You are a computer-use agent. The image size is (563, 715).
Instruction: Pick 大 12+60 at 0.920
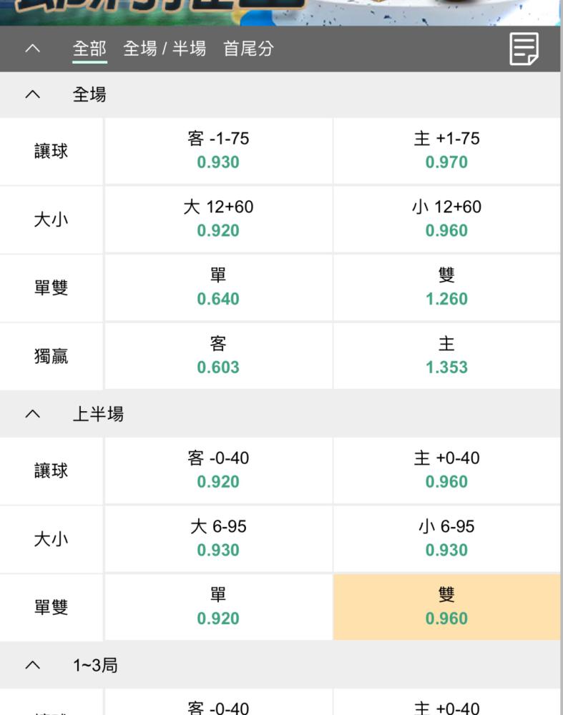[218, 220]
